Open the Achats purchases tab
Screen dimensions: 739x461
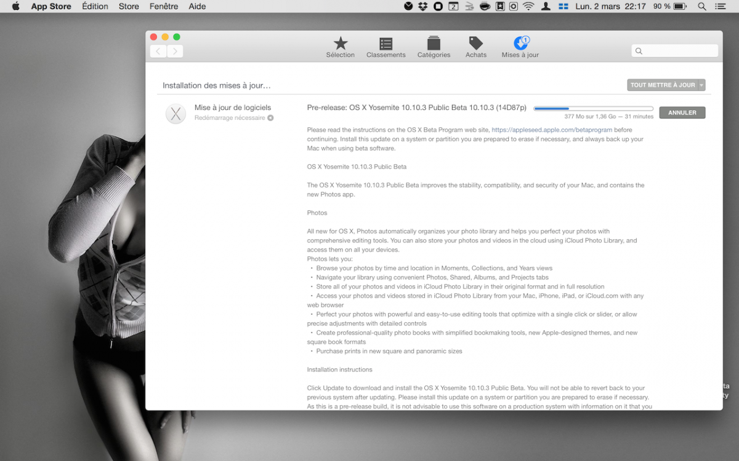(476, 47)
